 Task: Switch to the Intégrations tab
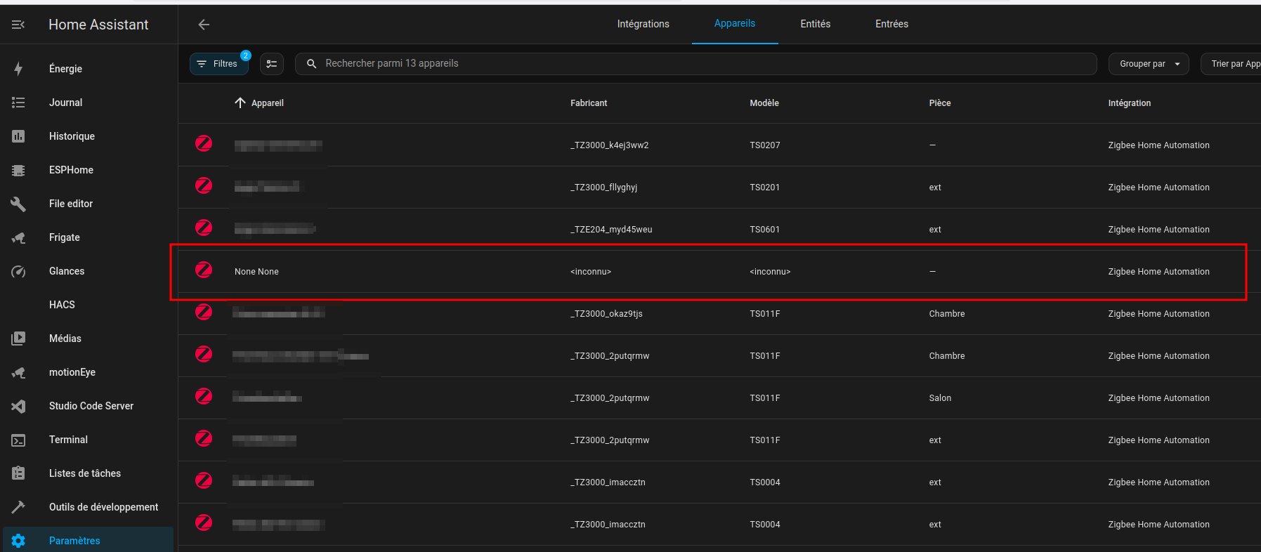tap(643, 24)
